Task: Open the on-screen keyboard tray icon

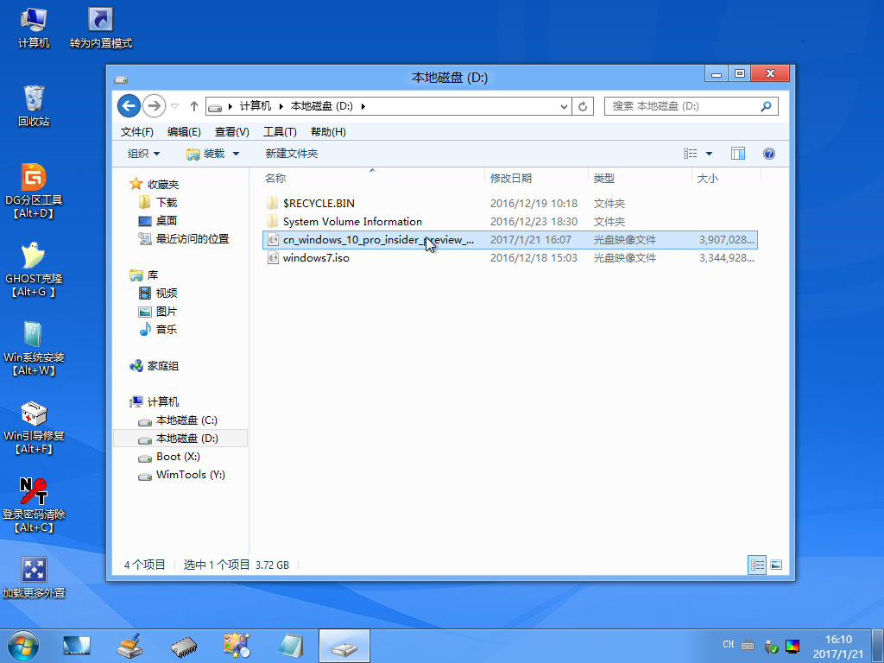Action: [748, 645]
